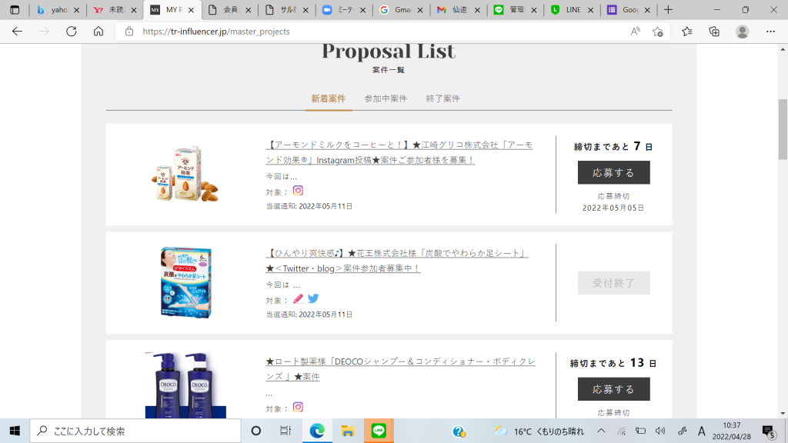Open Cortana from the taskbar
Screen dimensions: 788x443
255,431
